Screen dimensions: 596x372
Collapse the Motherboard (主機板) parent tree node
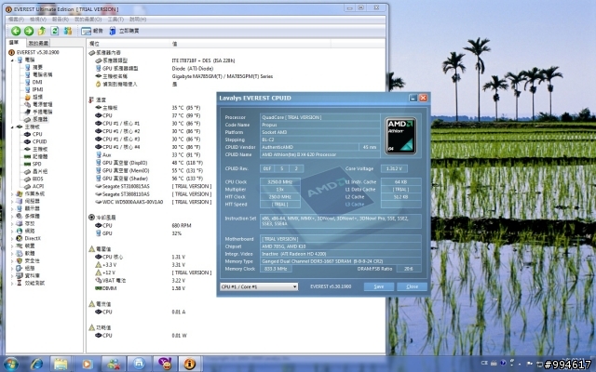(x=12, y=126)
